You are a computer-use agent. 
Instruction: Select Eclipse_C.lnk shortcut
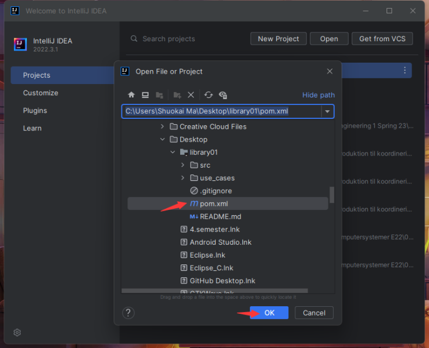(207, 268)
